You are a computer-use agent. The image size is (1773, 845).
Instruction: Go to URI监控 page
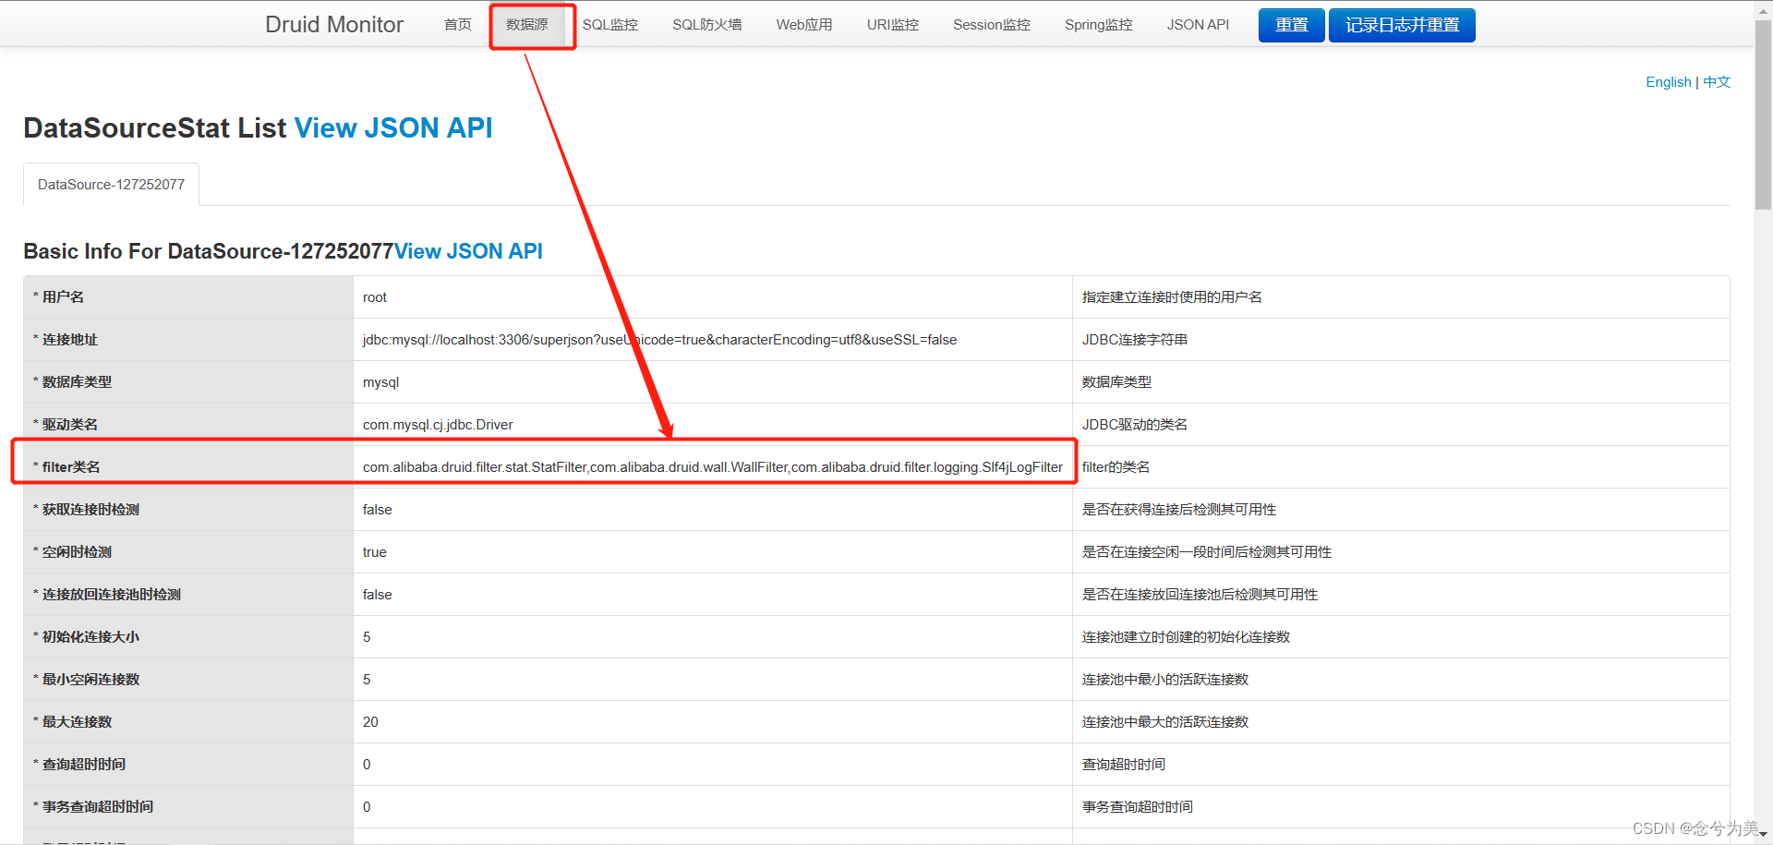[x=892, y=25]
